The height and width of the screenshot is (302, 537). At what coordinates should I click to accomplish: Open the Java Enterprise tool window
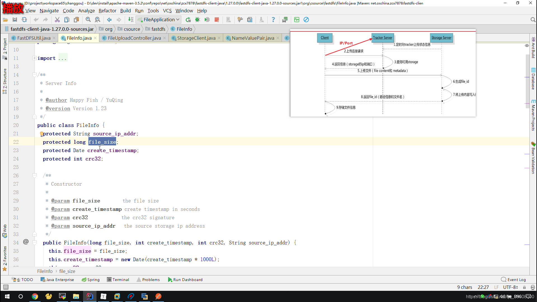click(57, 280)
